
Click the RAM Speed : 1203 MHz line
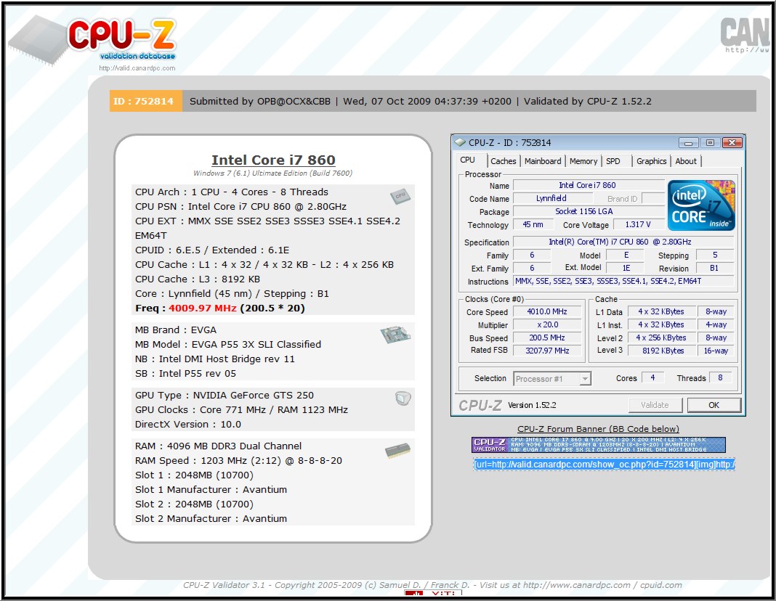pos(238,461)
